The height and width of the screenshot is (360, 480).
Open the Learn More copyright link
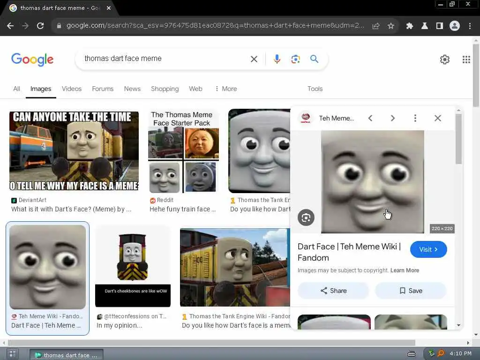(405, 270)
